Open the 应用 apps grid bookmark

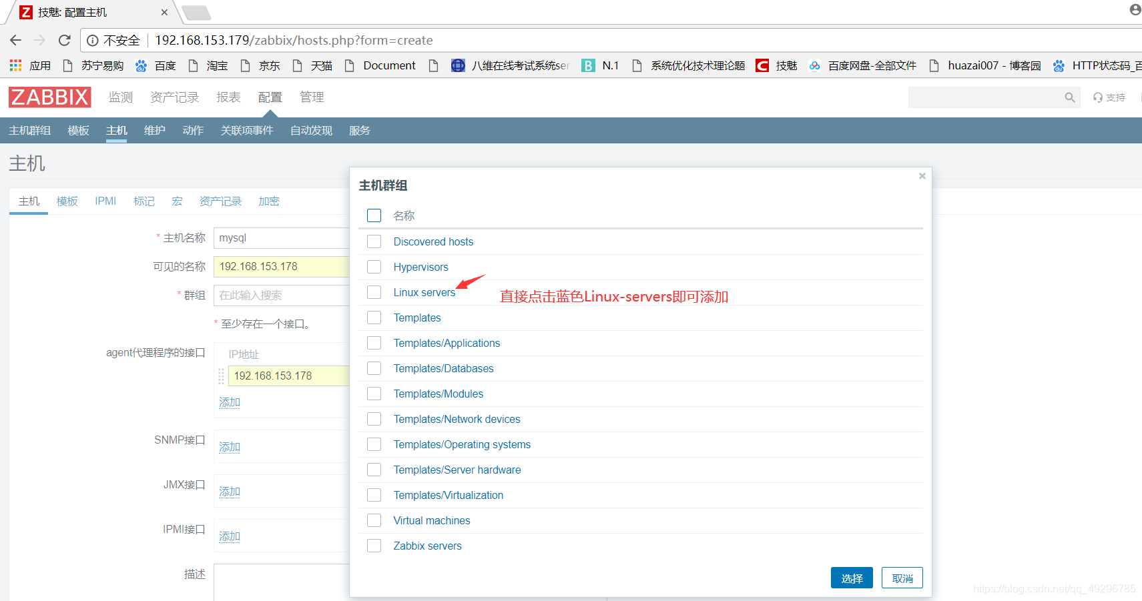coord(30,65)
